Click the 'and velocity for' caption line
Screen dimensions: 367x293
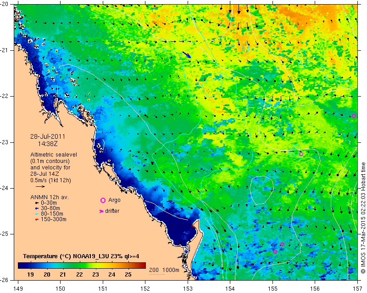pos(50,168)
